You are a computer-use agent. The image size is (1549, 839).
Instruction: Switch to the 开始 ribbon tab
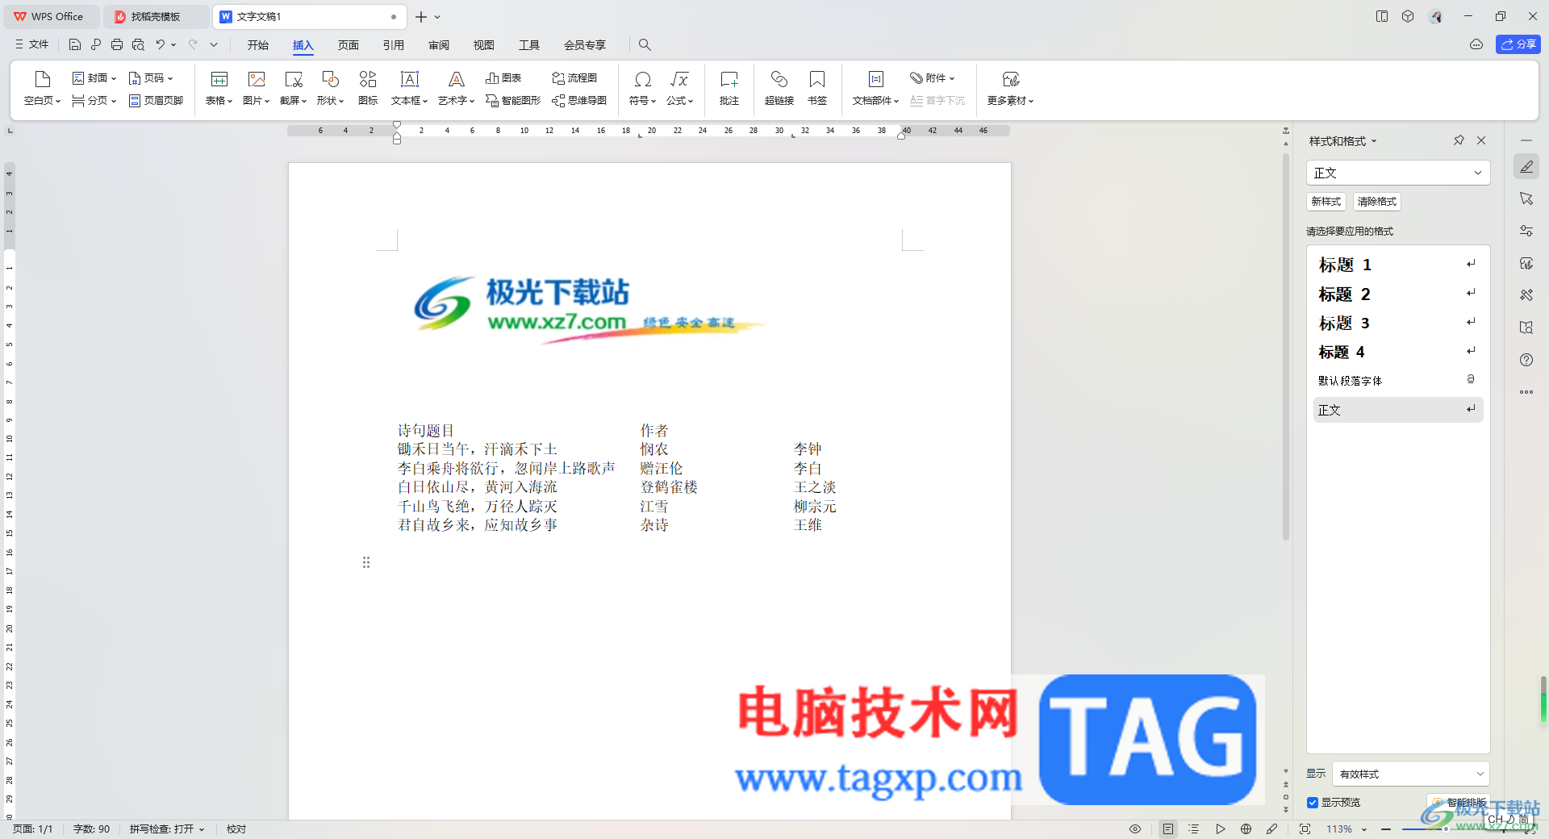[258, 45]
